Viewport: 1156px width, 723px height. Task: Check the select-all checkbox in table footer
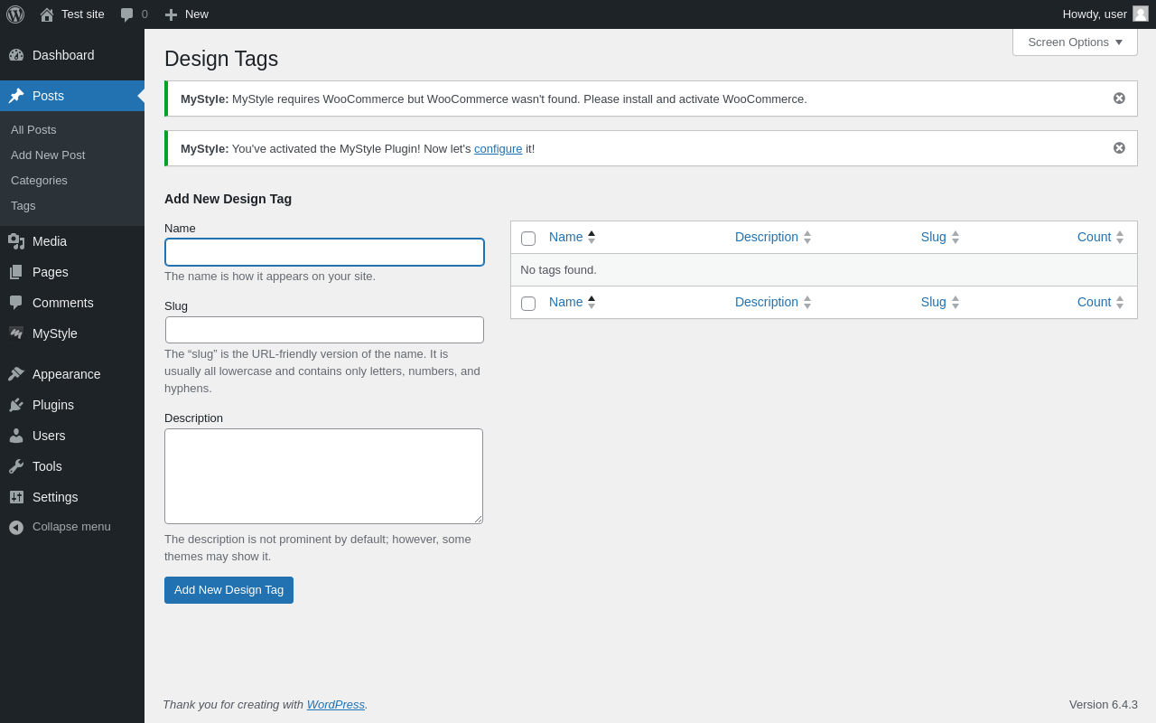(x=528, y=304)
